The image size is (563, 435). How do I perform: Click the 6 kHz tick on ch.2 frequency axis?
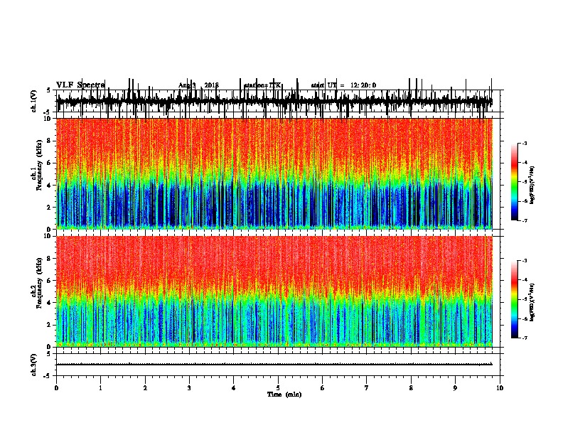[50, 280]
